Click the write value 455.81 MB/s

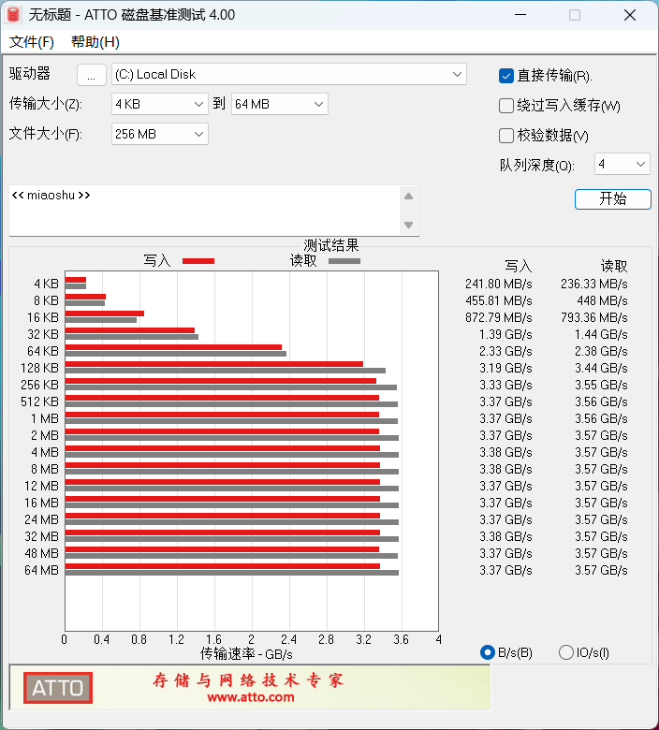point(498,300)
